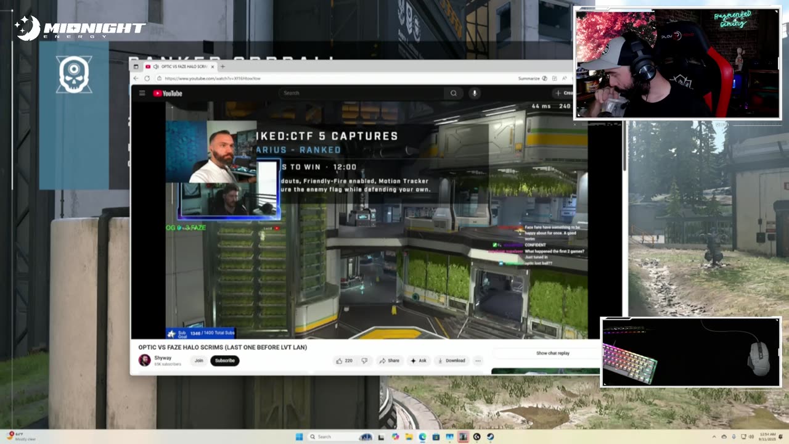
Task: Open the weather widget on the taskbar
Action: click(21, 437)
